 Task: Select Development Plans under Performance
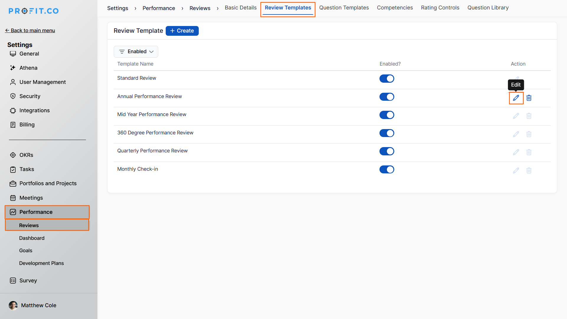point(41,263)
